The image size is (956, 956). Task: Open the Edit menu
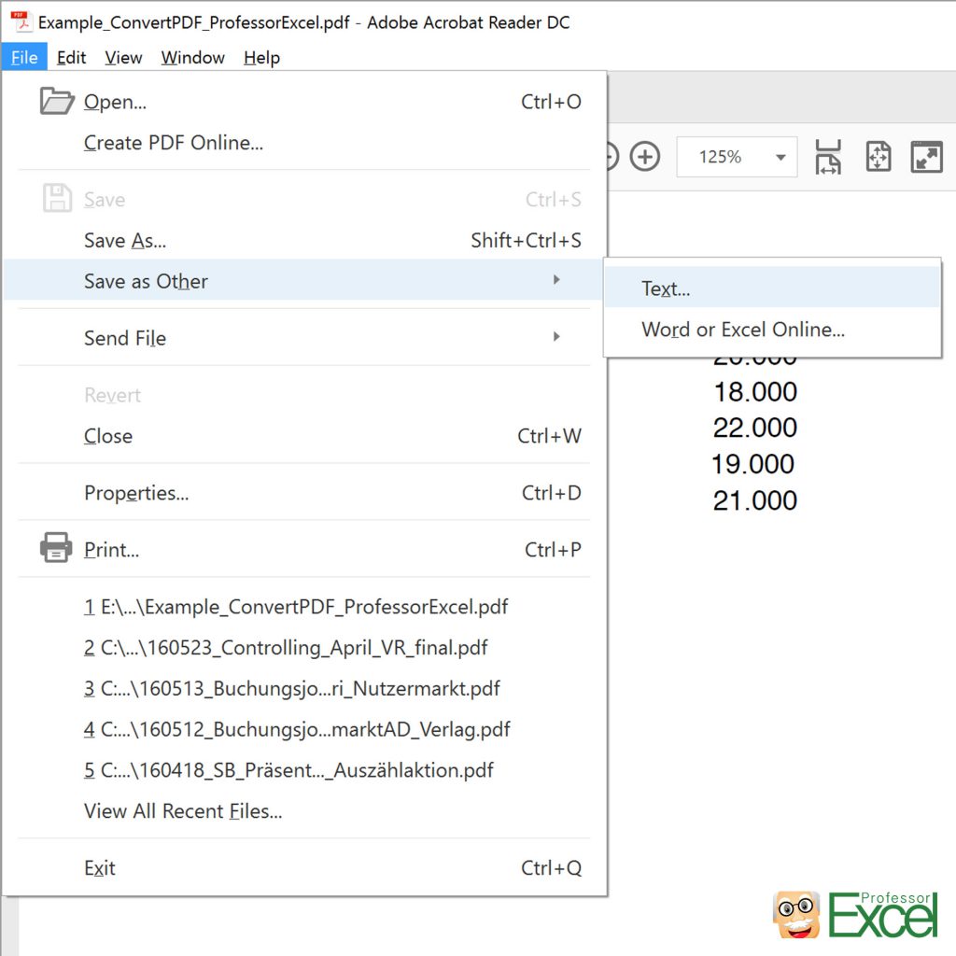(x=71, y=57)
